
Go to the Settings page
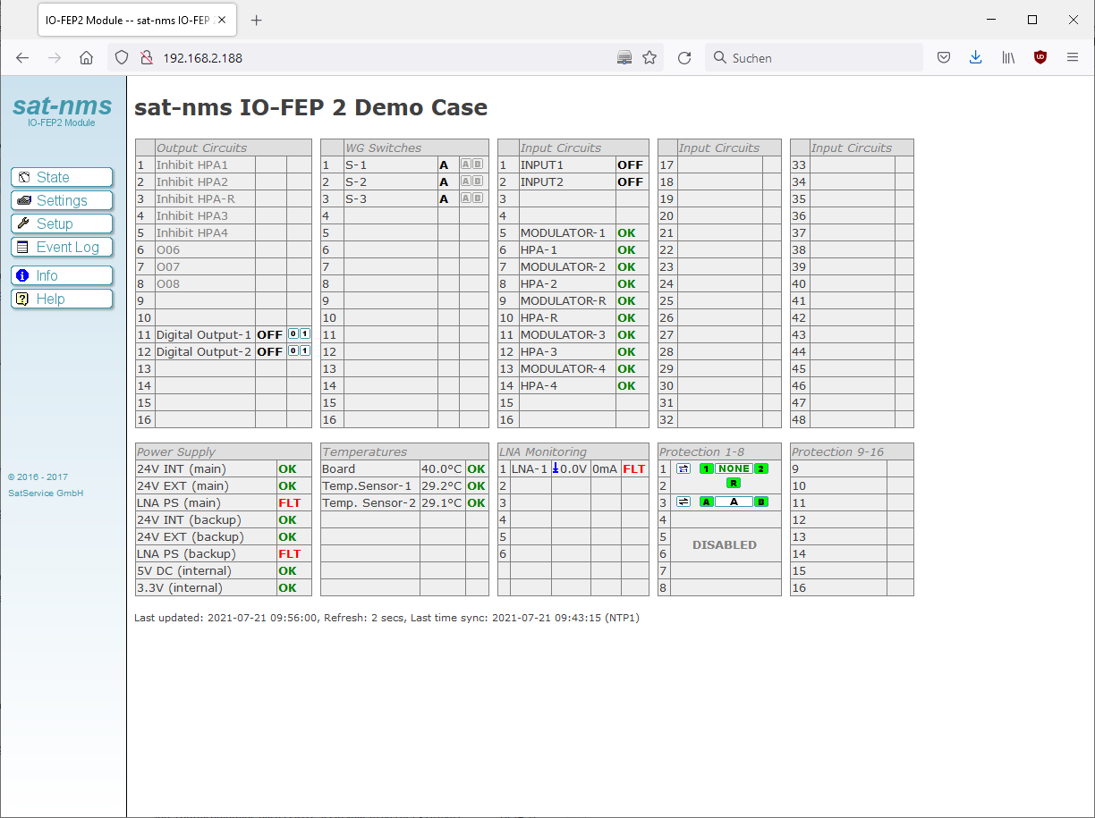(61, 200)
